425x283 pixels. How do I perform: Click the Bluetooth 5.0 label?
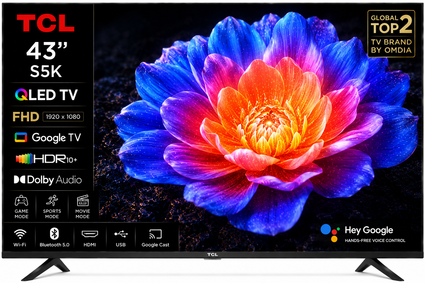pyautogui.click(x=55, y=245)
